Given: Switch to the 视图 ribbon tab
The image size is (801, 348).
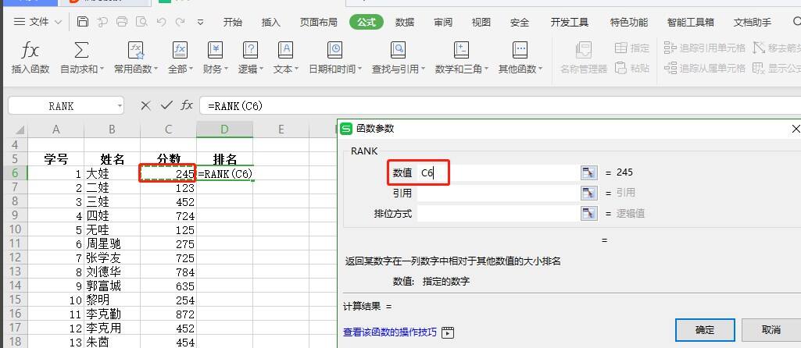Looking at the screenshot, I should pyautogui.click(x=481, y=22).
